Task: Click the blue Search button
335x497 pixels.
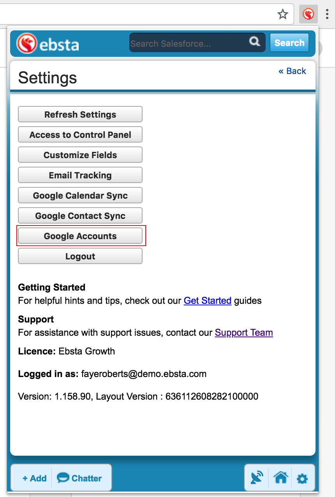Action: point(289,43)
